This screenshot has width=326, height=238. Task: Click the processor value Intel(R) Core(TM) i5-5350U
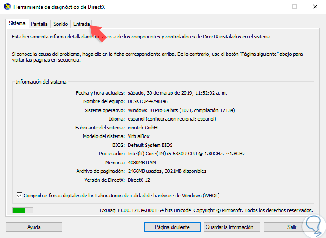(x=186, y=154)
